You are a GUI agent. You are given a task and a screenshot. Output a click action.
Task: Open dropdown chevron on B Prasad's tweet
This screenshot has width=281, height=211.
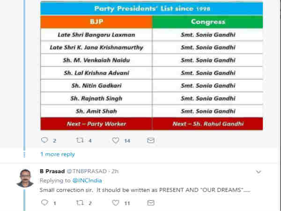(x=259, y=172)
